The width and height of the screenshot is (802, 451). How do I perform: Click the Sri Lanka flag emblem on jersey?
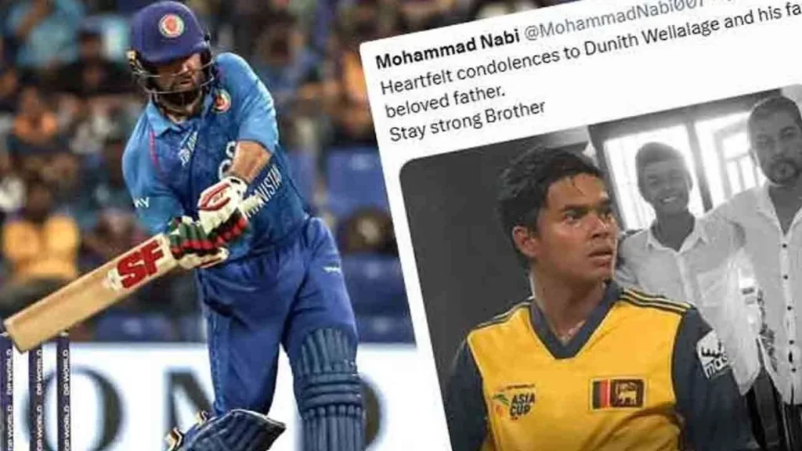pyautogui.click(x=617, y=393)
